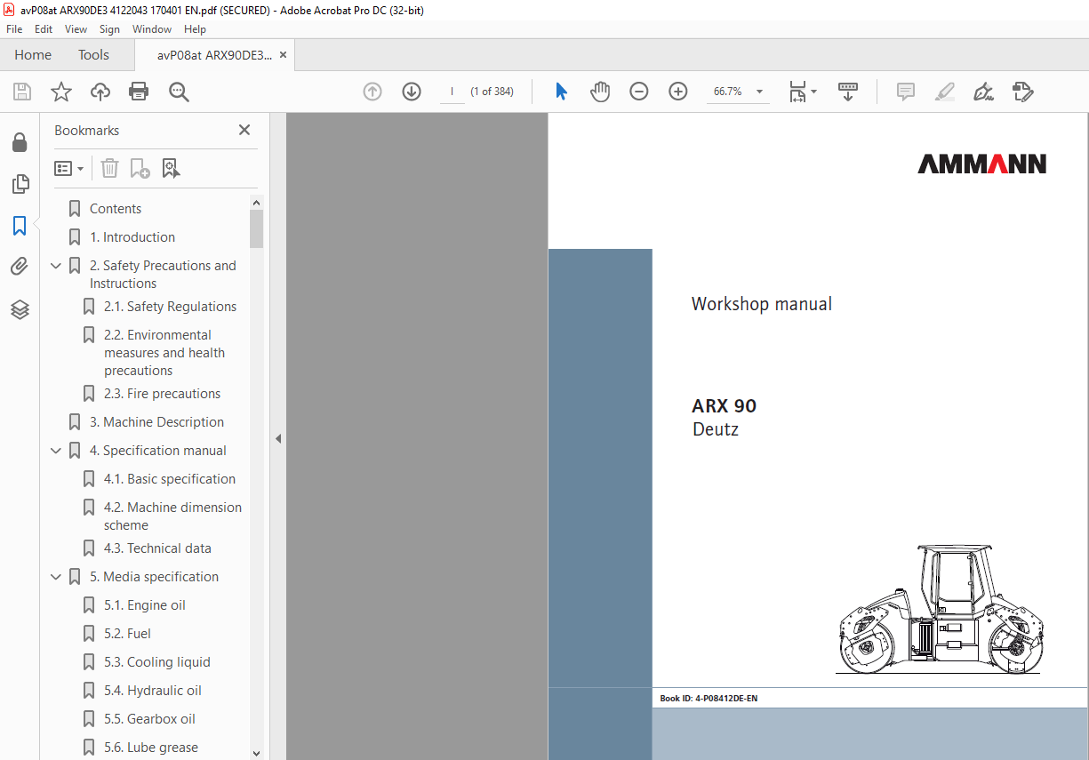
Task: Open 2.2. Environmental measures bookmark
Action: (x=164, y=353)
